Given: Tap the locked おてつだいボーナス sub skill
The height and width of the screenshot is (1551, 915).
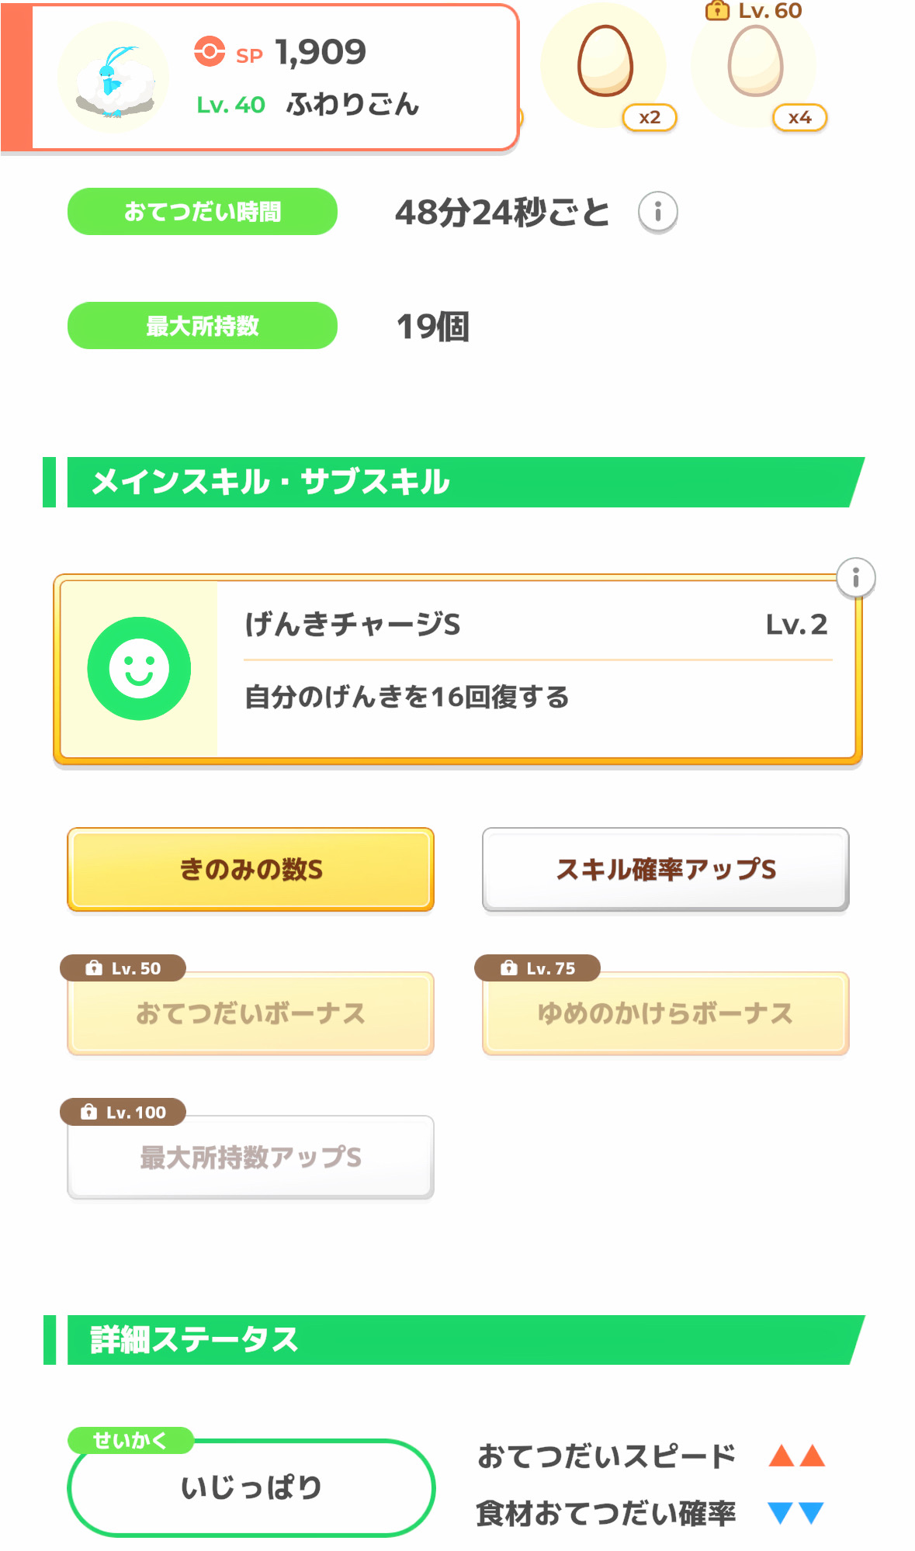Looking at the screenshot, I should pos(251,1013).
